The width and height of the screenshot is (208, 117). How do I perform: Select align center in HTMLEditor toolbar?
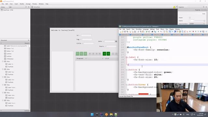pyautogui.click(x=93, y=54)
